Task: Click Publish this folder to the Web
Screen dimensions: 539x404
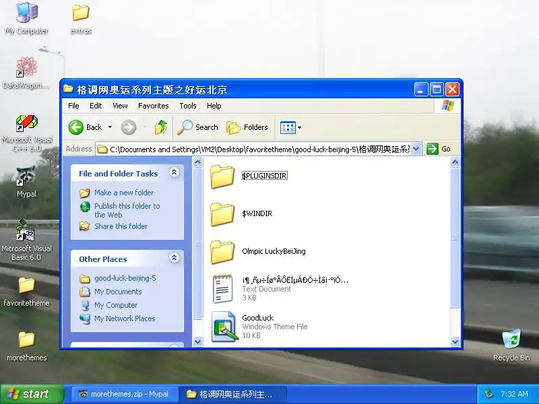Action: point(127,210)
